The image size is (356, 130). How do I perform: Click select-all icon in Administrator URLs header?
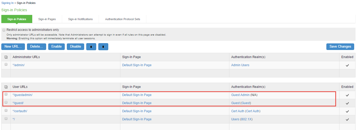pos(6,57)
